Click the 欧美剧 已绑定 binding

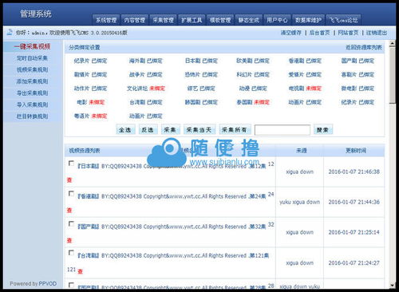[253, 61]
